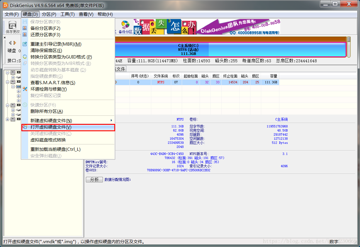This screenshot has height=247, width=360.
Task: Click the volume serial 443C-E4D6-3CE4-C450
Action: 167,154
